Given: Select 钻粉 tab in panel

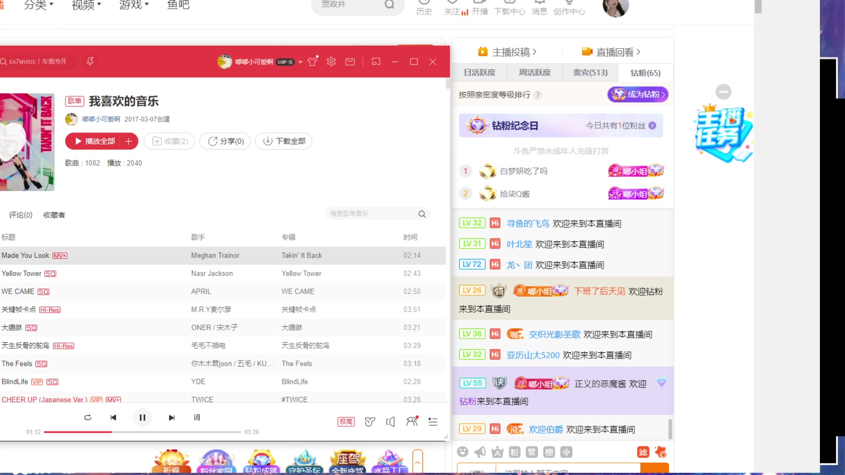Looking at the screenshot, I should tap(645, 73).
